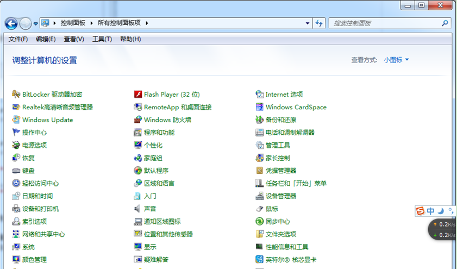The width and height of the screenshot is (457, 269).
Task: Open the 文件(F) menu
Action: coord(18,39)
